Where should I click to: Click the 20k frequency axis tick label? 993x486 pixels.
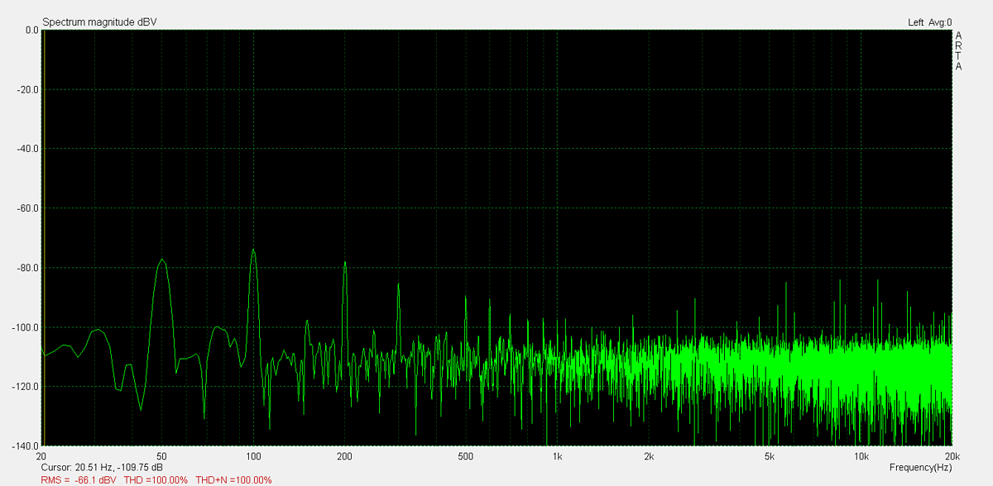point(952,457)
